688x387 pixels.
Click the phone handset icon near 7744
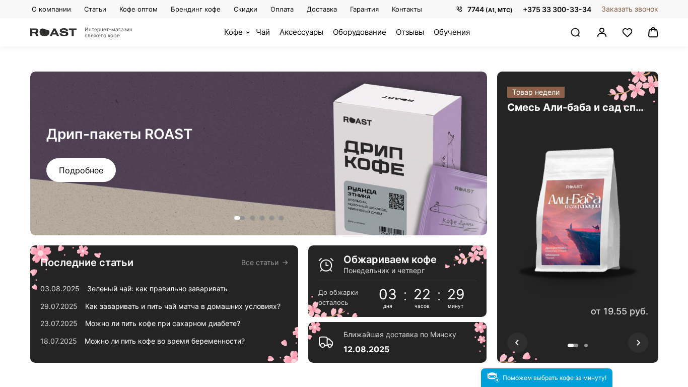459,9
